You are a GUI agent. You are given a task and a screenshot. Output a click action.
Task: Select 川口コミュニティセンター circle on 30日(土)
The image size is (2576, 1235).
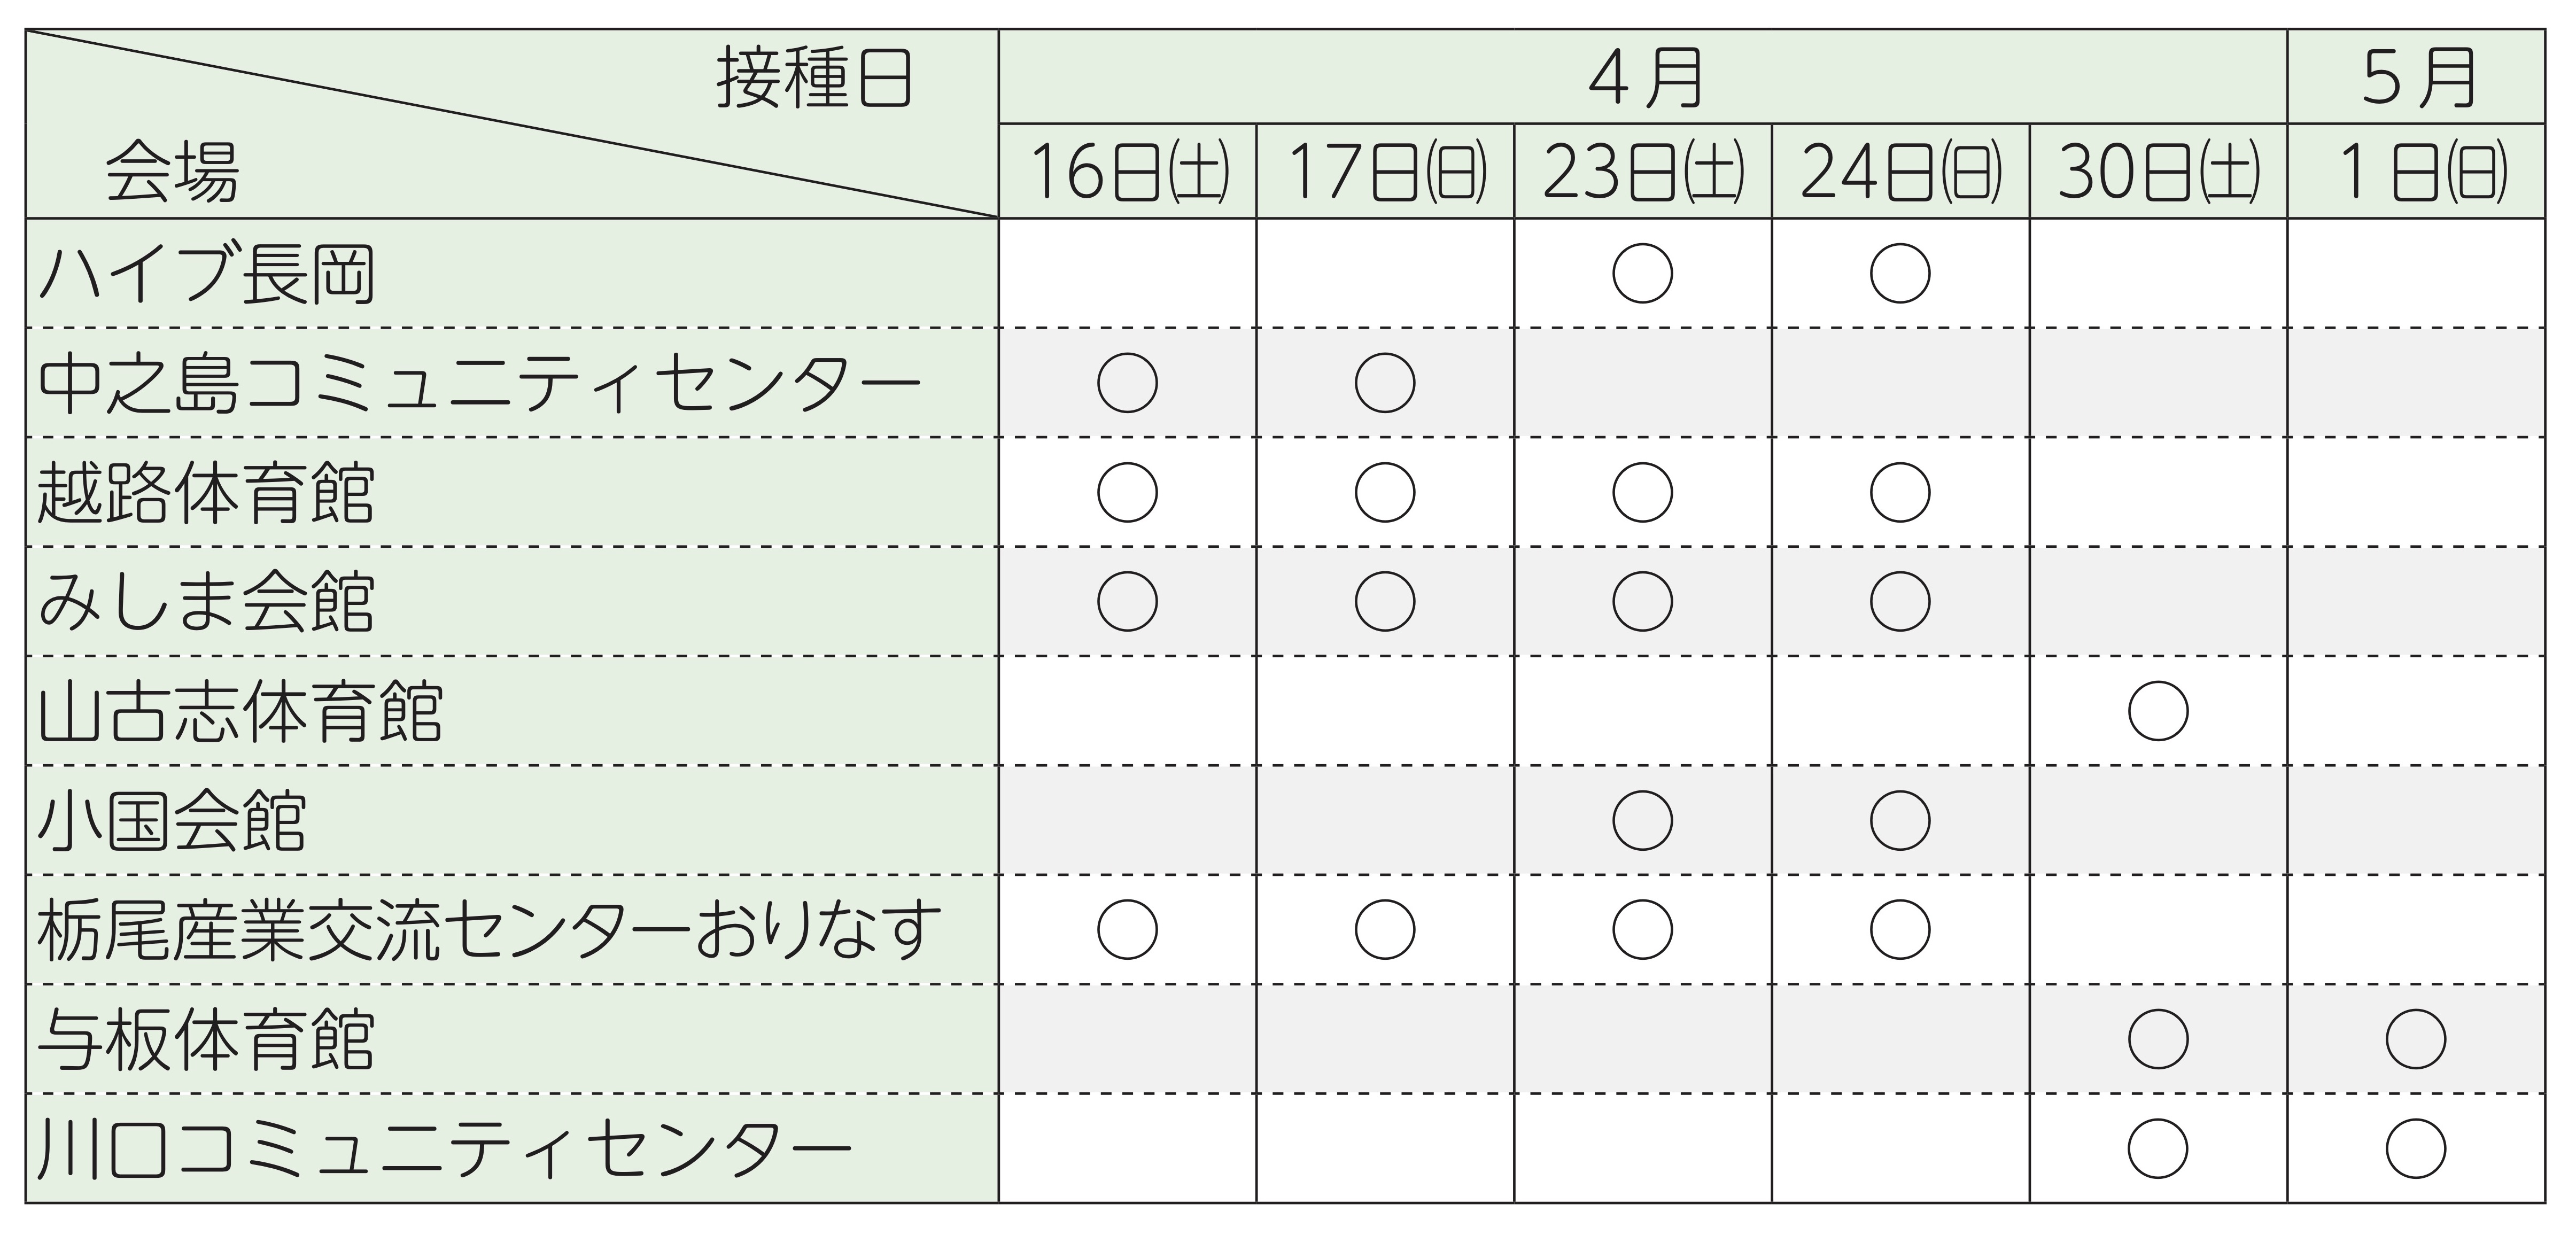[x=2158, y=1148]
